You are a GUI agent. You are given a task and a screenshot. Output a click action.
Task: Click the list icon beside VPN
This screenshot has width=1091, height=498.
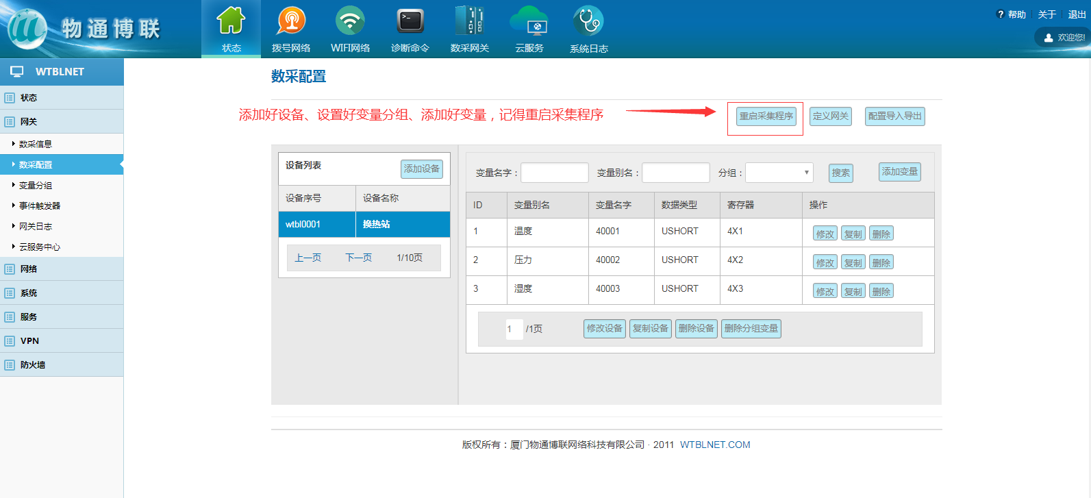click(x=10, y=341)
